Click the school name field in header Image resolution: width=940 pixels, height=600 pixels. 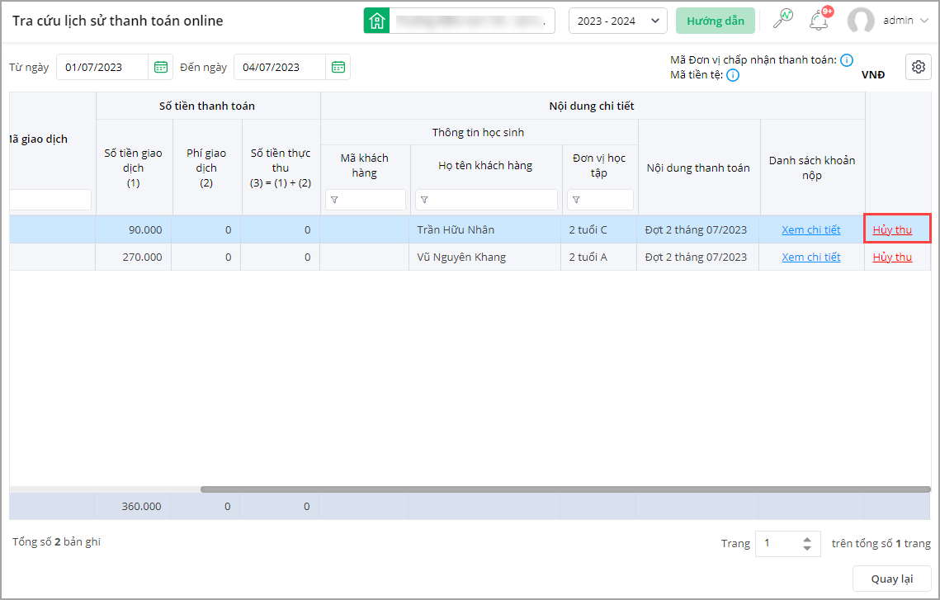(x=472, y=21)
